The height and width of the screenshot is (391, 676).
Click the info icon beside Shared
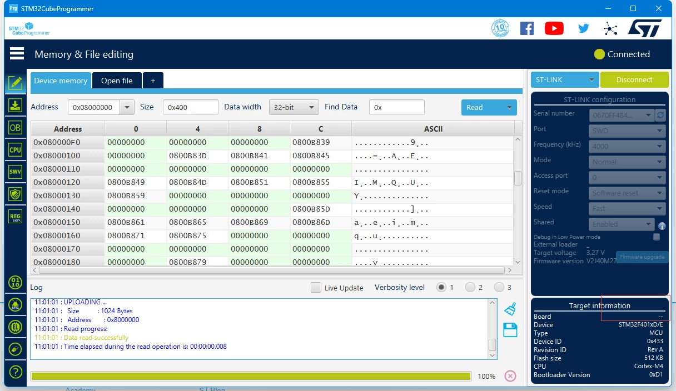click(662, 226)
